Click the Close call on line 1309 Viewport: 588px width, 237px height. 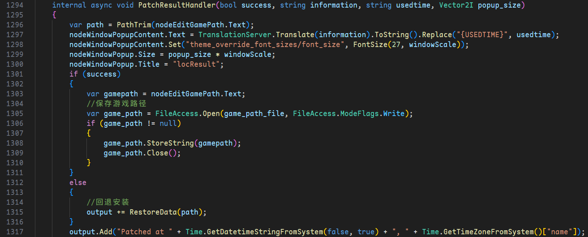click(158, 153)
